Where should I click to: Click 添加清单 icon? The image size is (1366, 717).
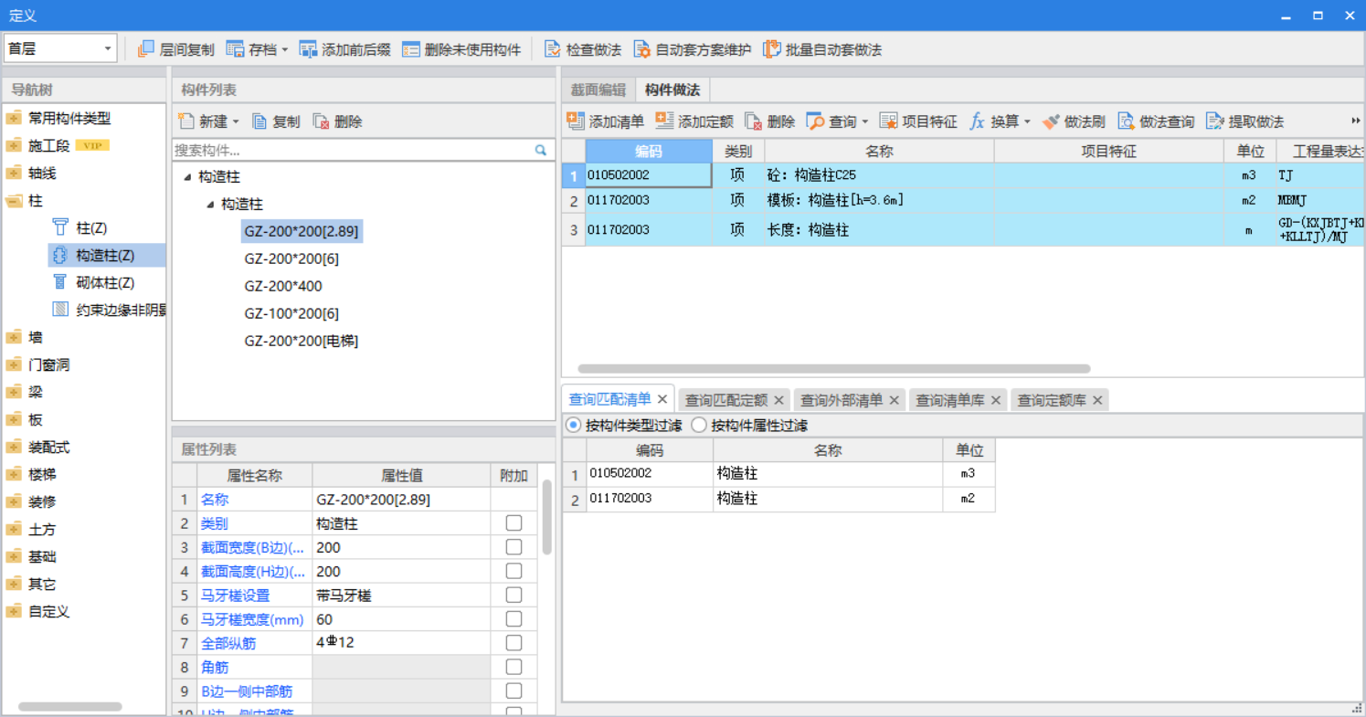coord(576,121)
